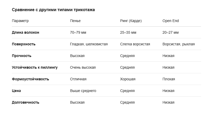
Task: Click the "Гладкая, шелковистая" cell
Action: pyautogui.click(x=89, y=44)
